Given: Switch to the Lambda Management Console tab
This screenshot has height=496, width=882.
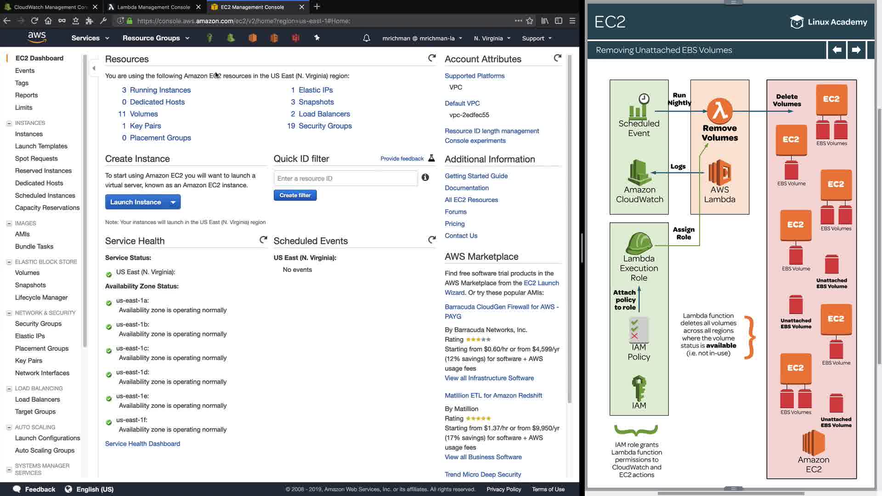Looking at the screenshot, I should [x=153, y=7].
